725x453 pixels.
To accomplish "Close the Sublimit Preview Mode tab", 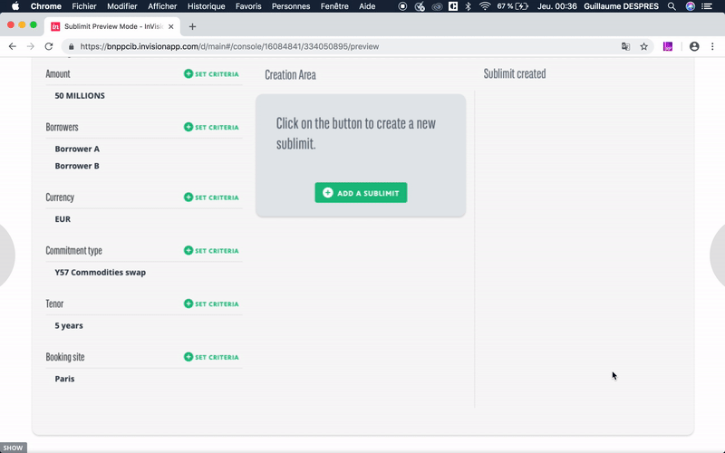I will pos(170,27).
